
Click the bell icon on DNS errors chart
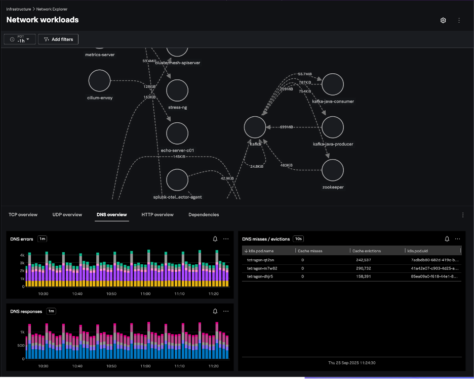pyautogui.click(x=215, y=239)
